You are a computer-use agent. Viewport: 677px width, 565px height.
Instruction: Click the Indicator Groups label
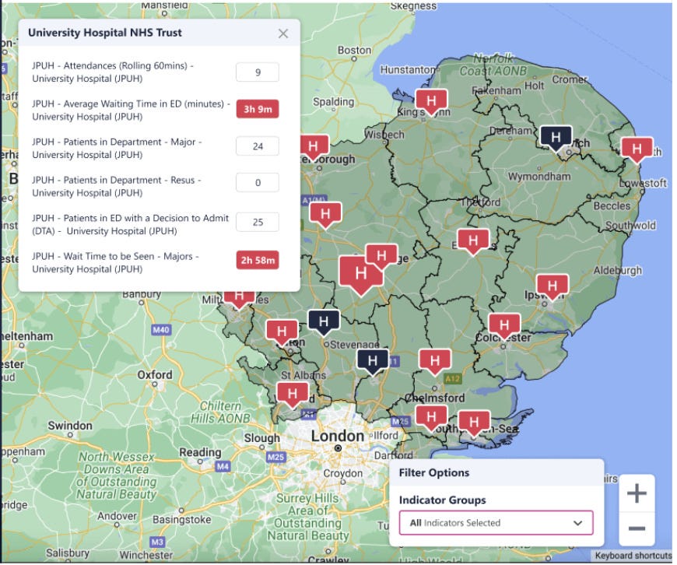[x=443, y=500]
